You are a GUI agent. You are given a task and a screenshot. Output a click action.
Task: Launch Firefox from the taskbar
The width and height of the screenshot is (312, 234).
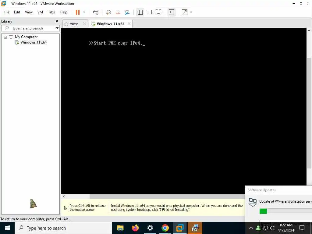pos(135,228)
